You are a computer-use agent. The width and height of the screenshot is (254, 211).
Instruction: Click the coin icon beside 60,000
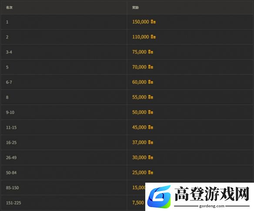click(x=150, y=82)
